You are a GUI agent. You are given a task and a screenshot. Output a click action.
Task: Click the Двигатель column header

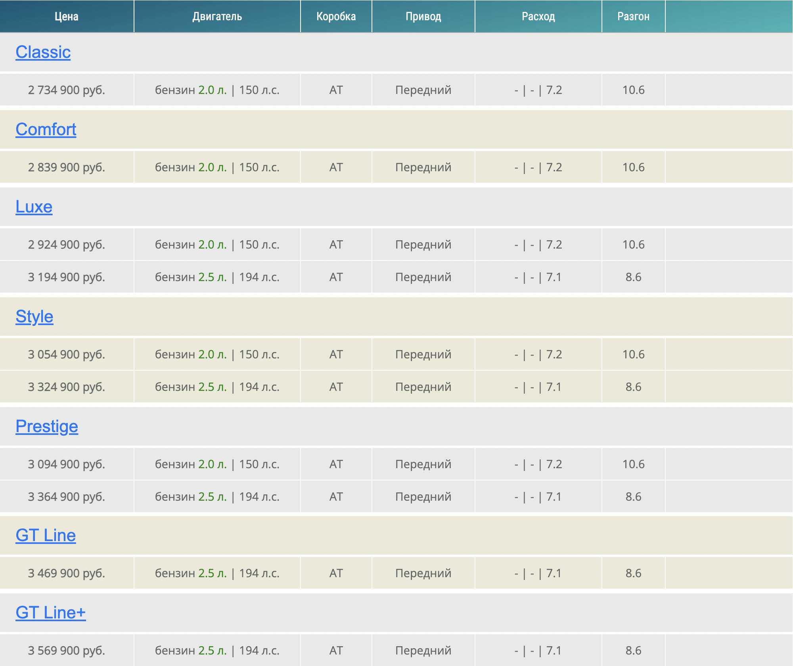(x=217, y=17)
